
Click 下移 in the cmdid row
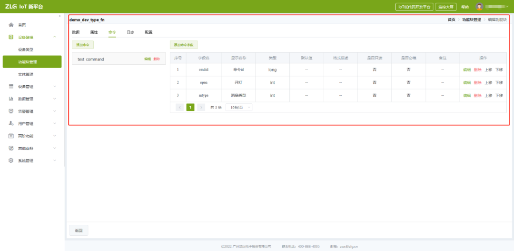point(499,70)
